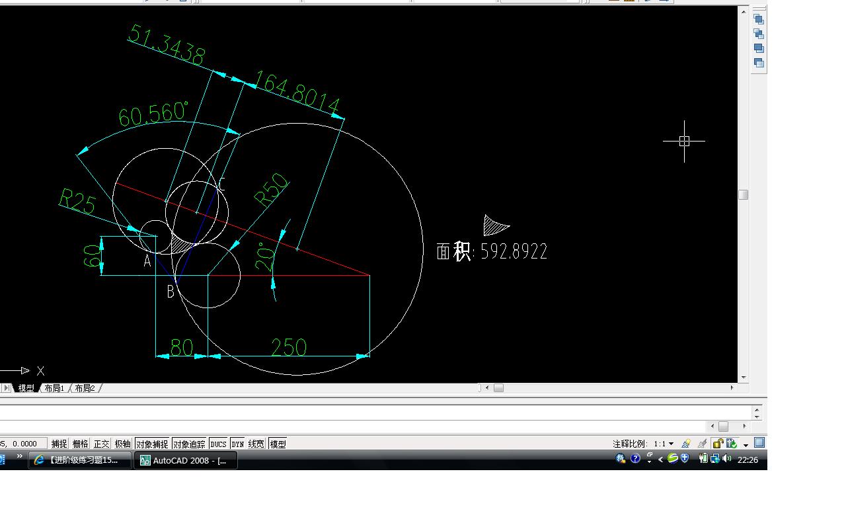Click the volume speaker tray icon

click(x=727, y=458)
